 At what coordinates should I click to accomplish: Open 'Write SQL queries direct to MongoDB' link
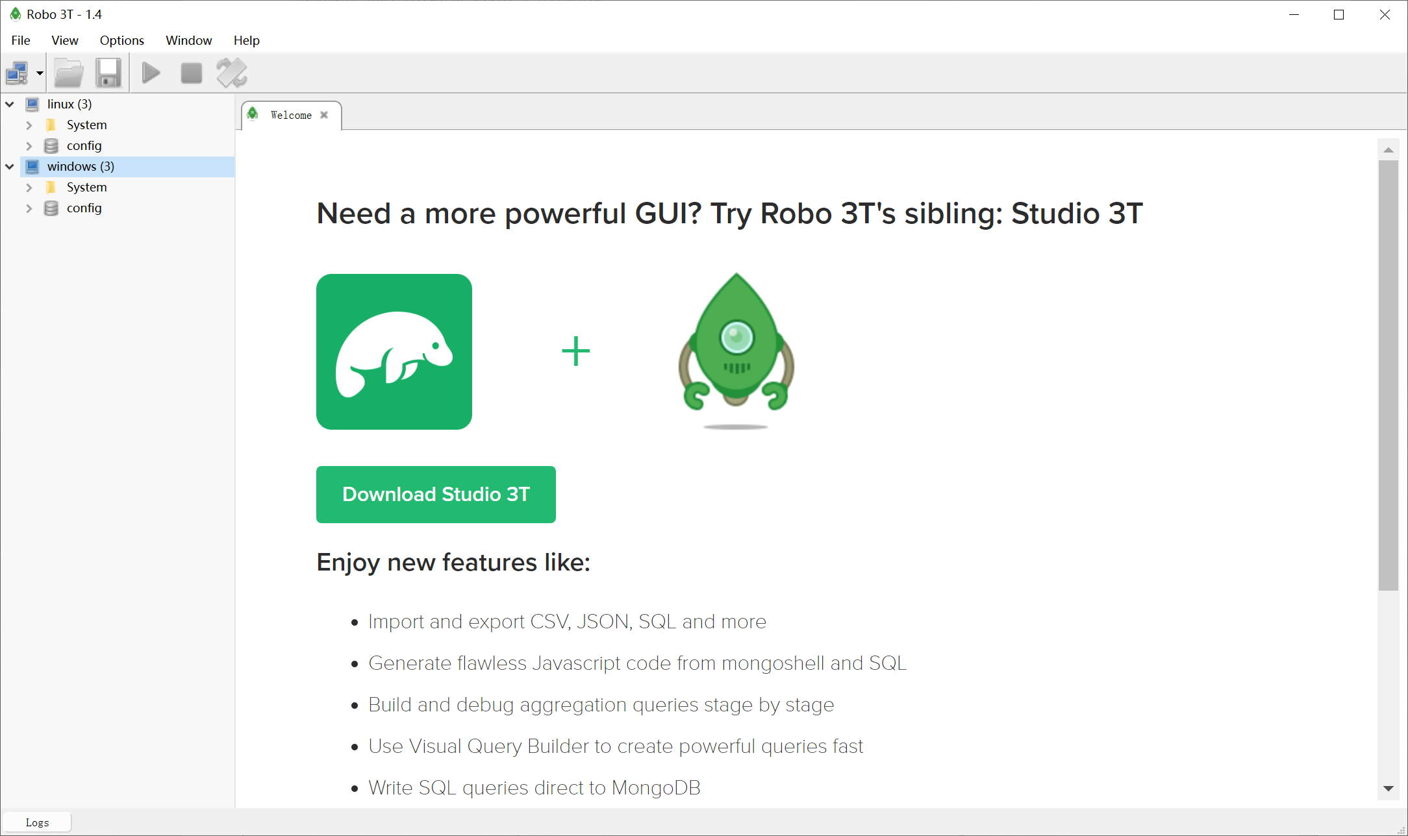[534, 788]
